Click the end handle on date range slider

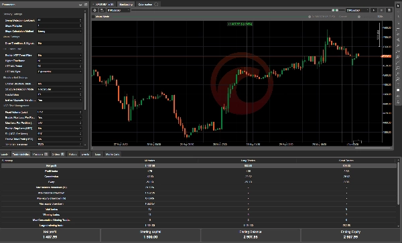(337, 10)
